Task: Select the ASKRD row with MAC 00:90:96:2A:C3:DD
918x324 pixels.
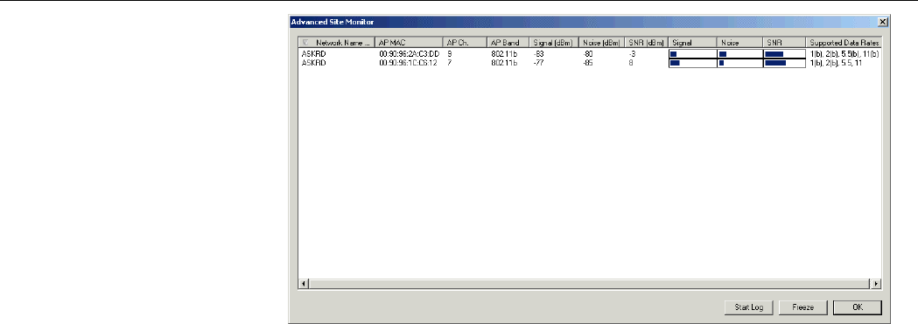Action: click(590, 53)
